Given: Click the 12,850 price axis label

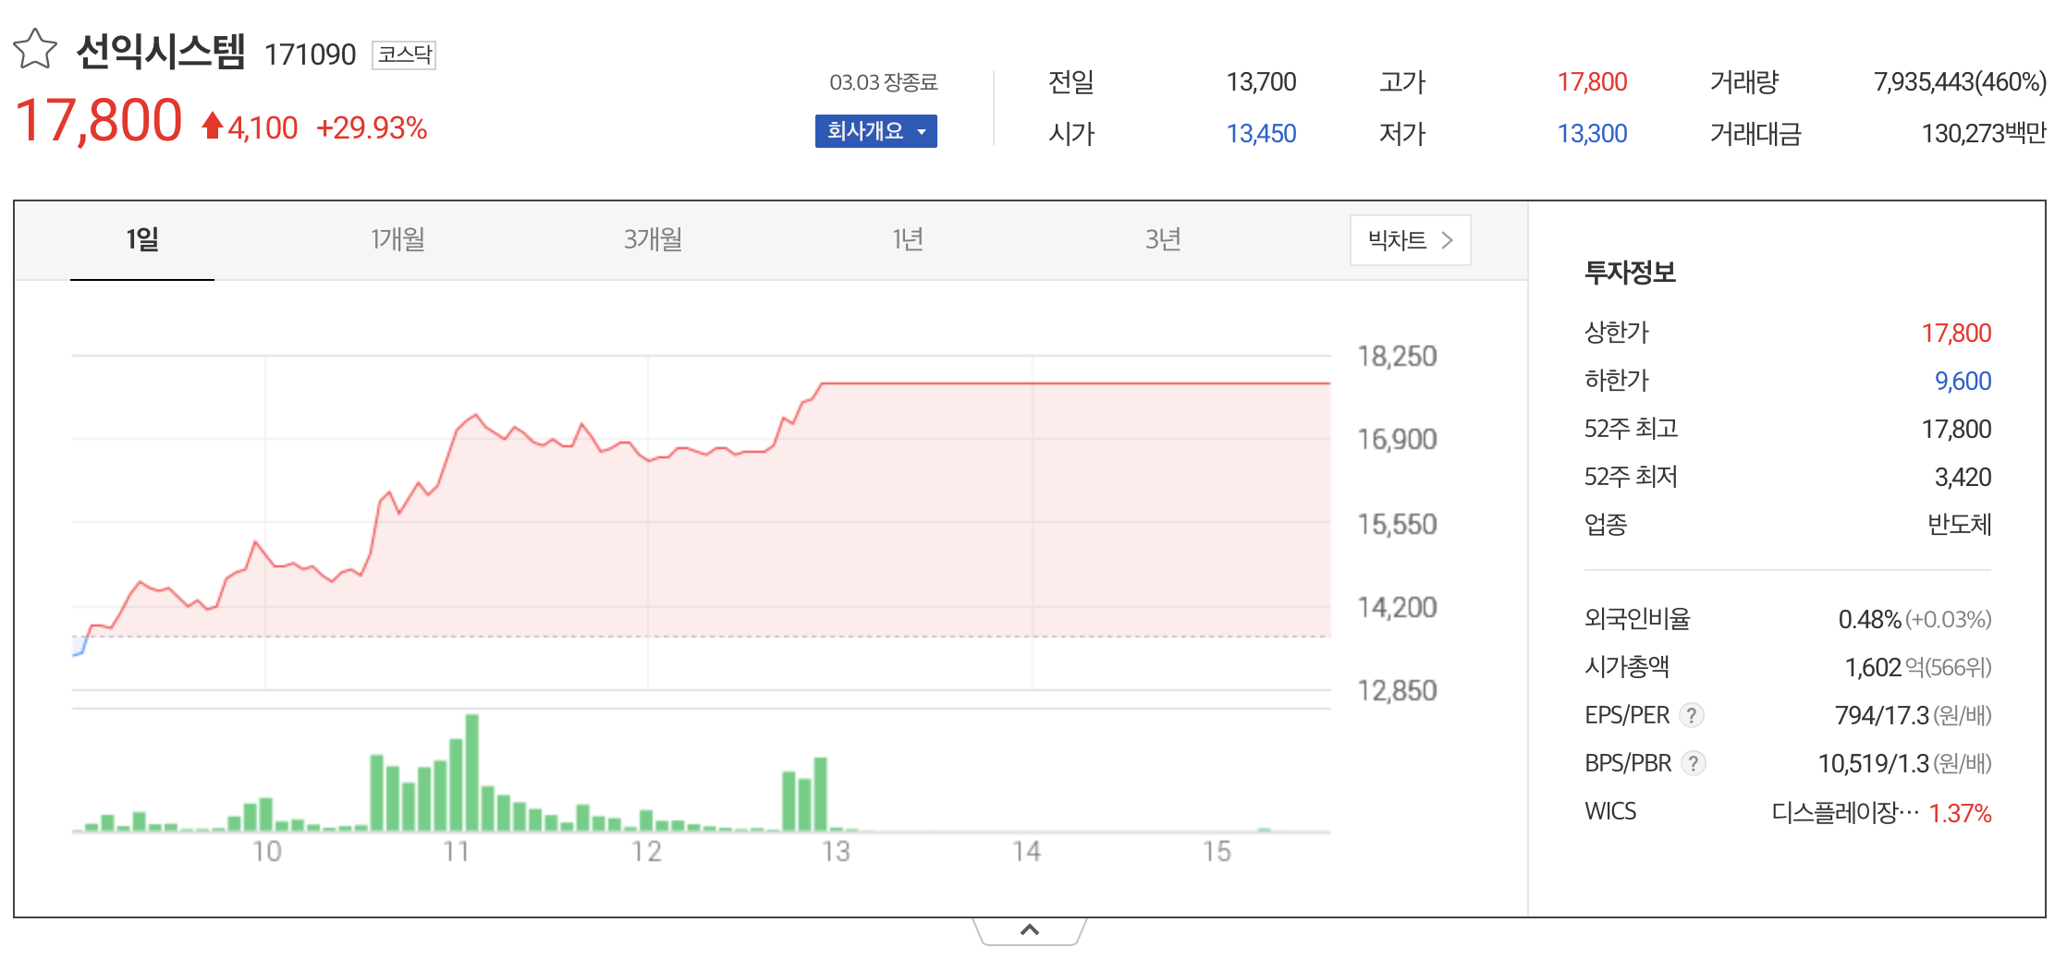Looking at the screenshot, I should click(x=1397, y=690).
